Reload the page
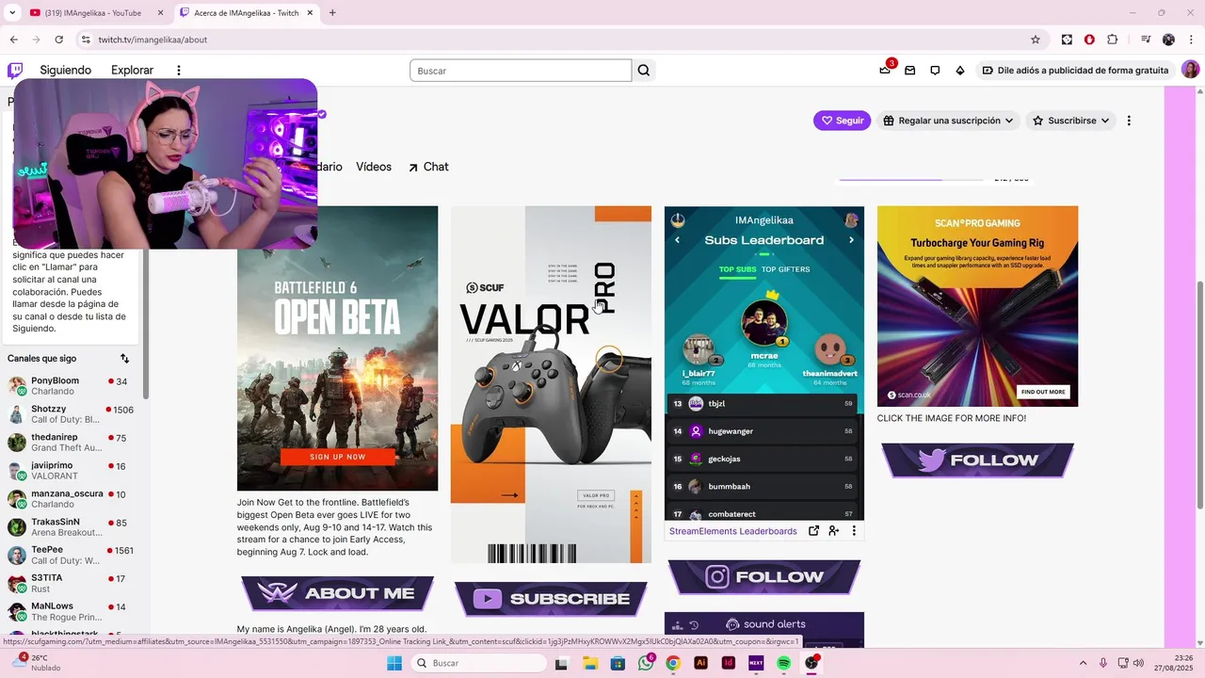Image resolution: width=1205 pixels, height=678 pixels. pos(58,40)
